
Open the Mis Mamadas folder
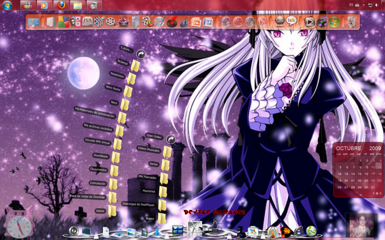click(164, 179)
